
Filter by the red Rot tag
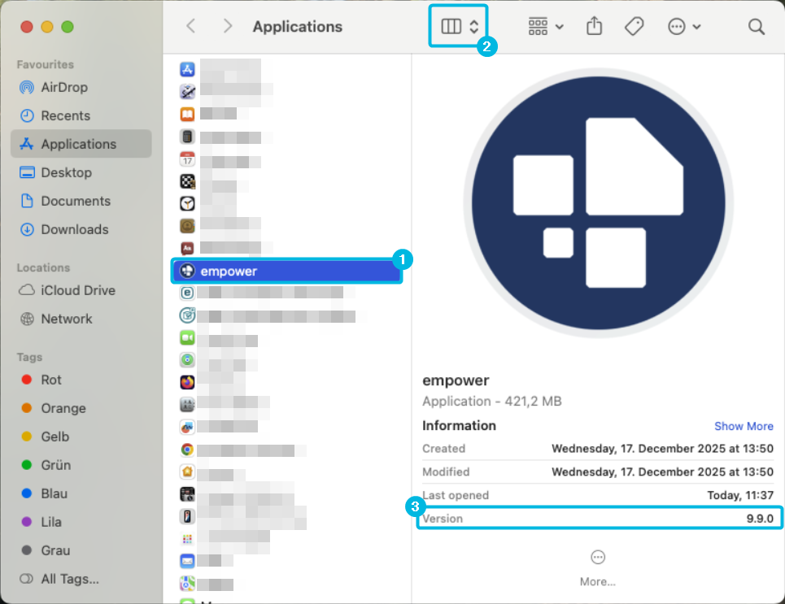click(x=81, y=380)
